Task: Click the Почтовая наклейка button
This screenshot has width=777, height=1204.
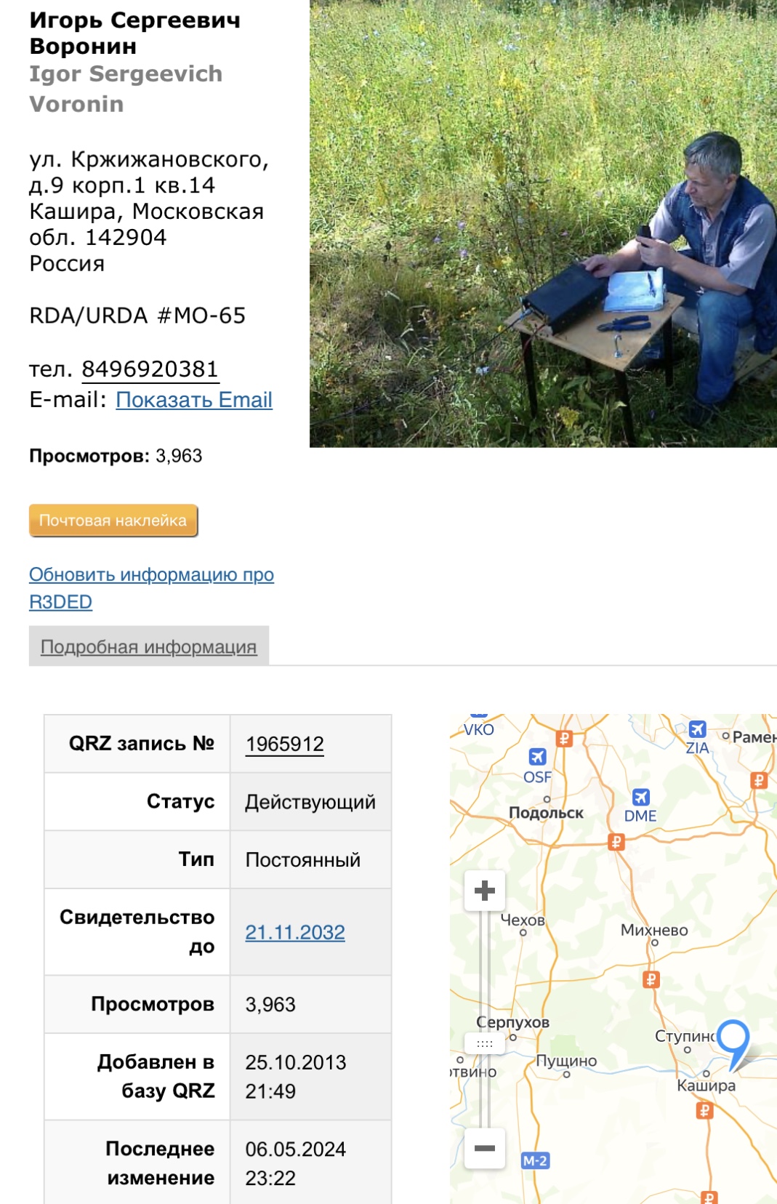Action: [113, 521]
